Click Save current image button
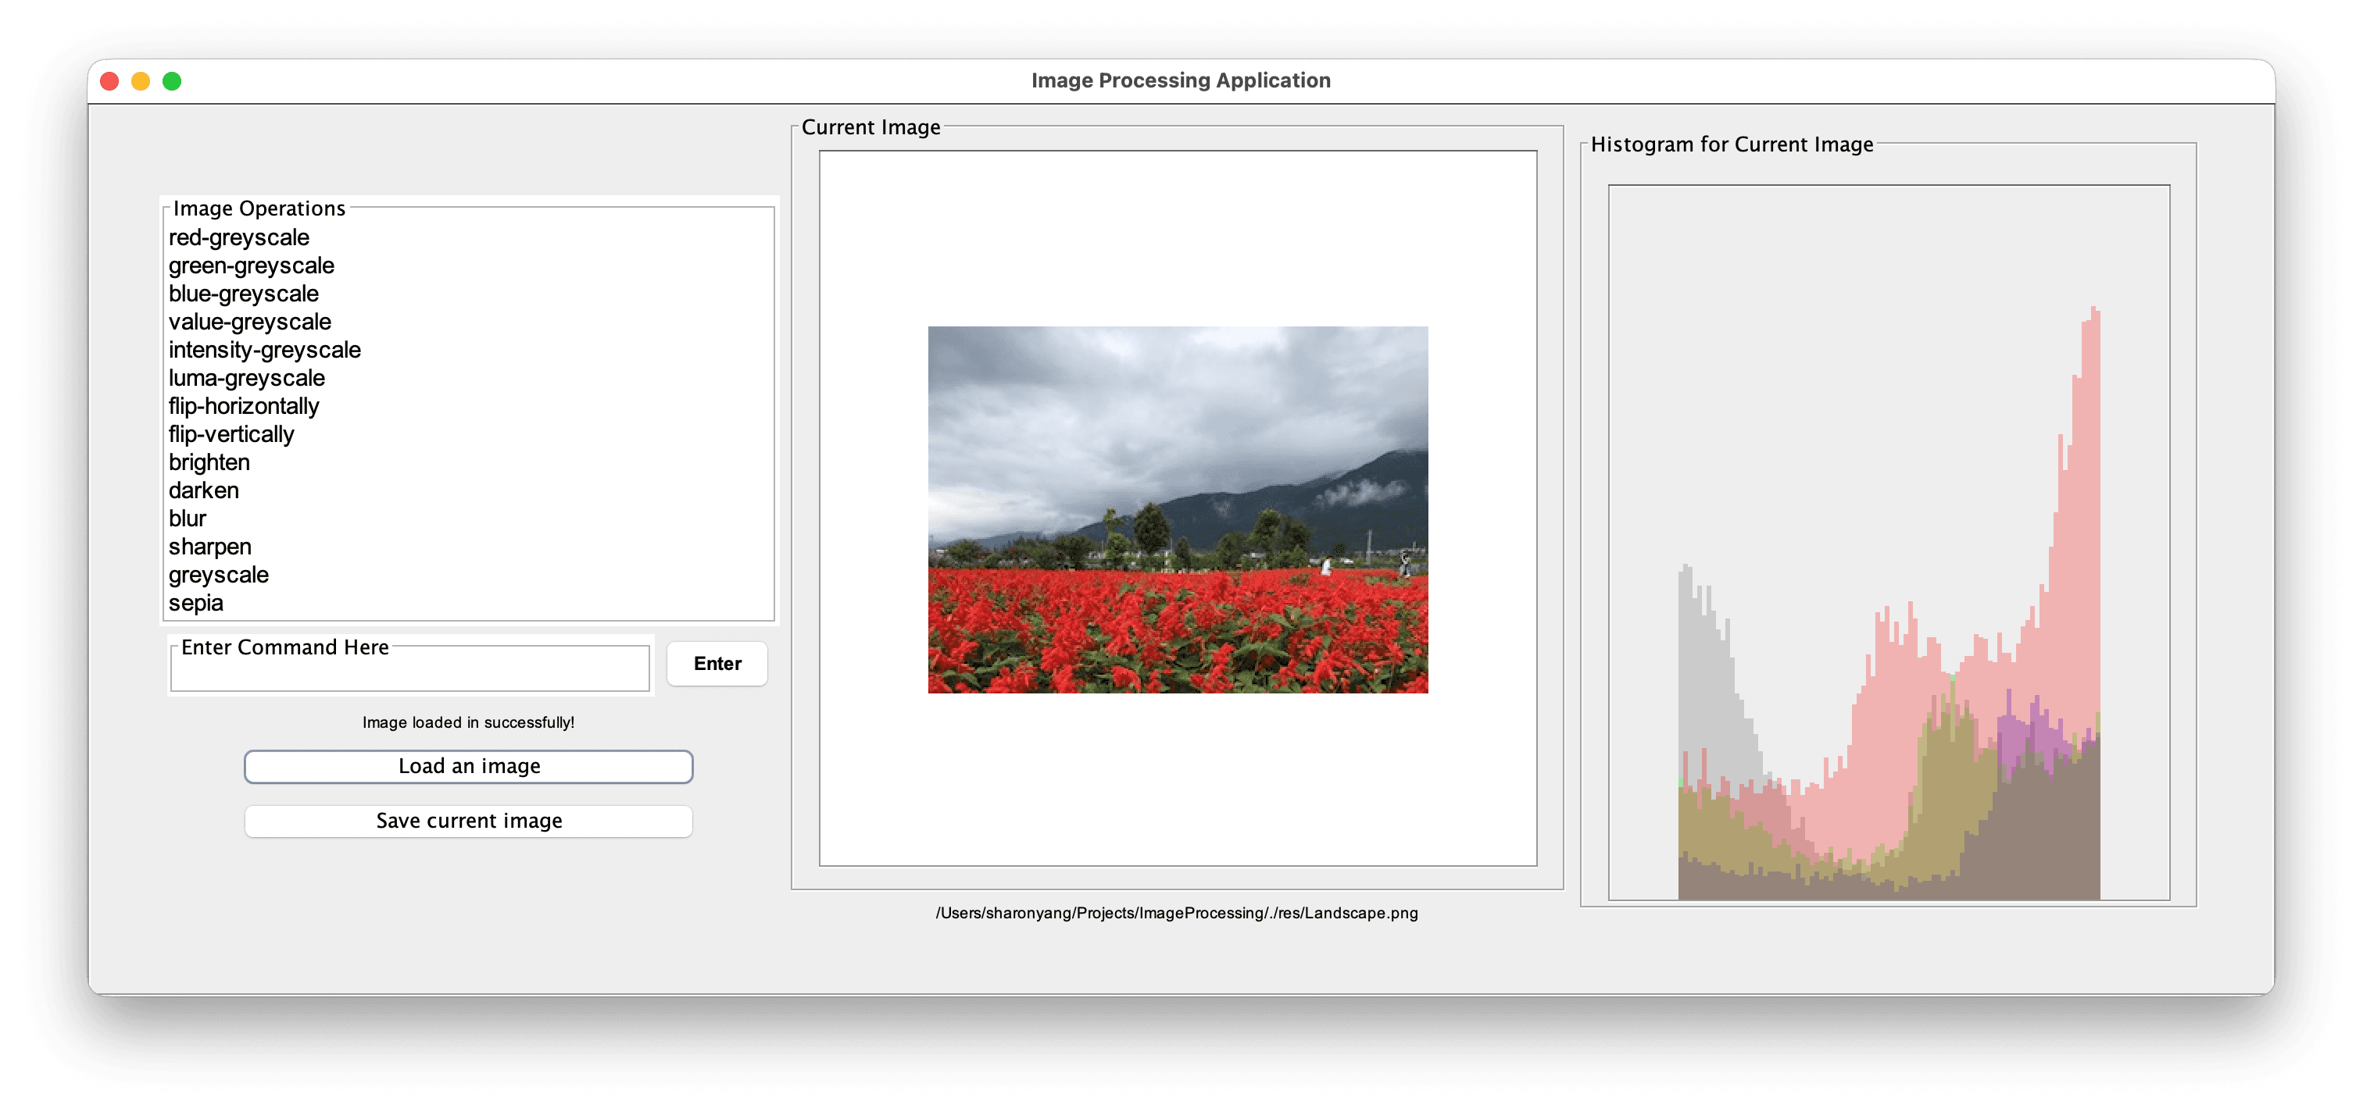 [469, 822]
